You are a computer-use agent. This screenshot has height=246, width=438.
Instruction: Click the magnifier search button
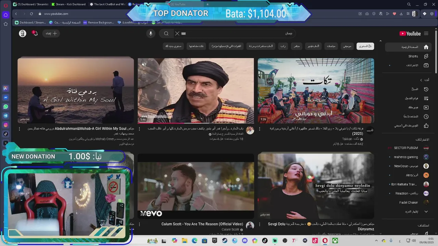click(x=166, y=33)
